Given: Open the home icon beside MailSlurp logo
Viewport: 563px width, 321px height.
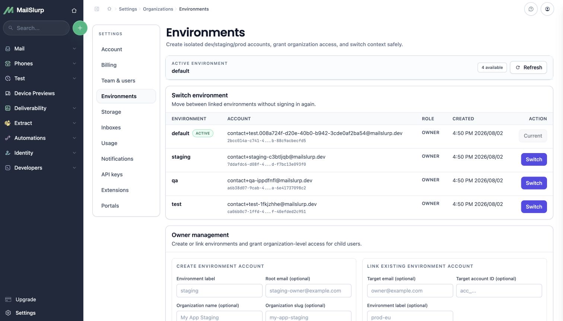Looking at the screenshot, I should (x=74, y=10).
